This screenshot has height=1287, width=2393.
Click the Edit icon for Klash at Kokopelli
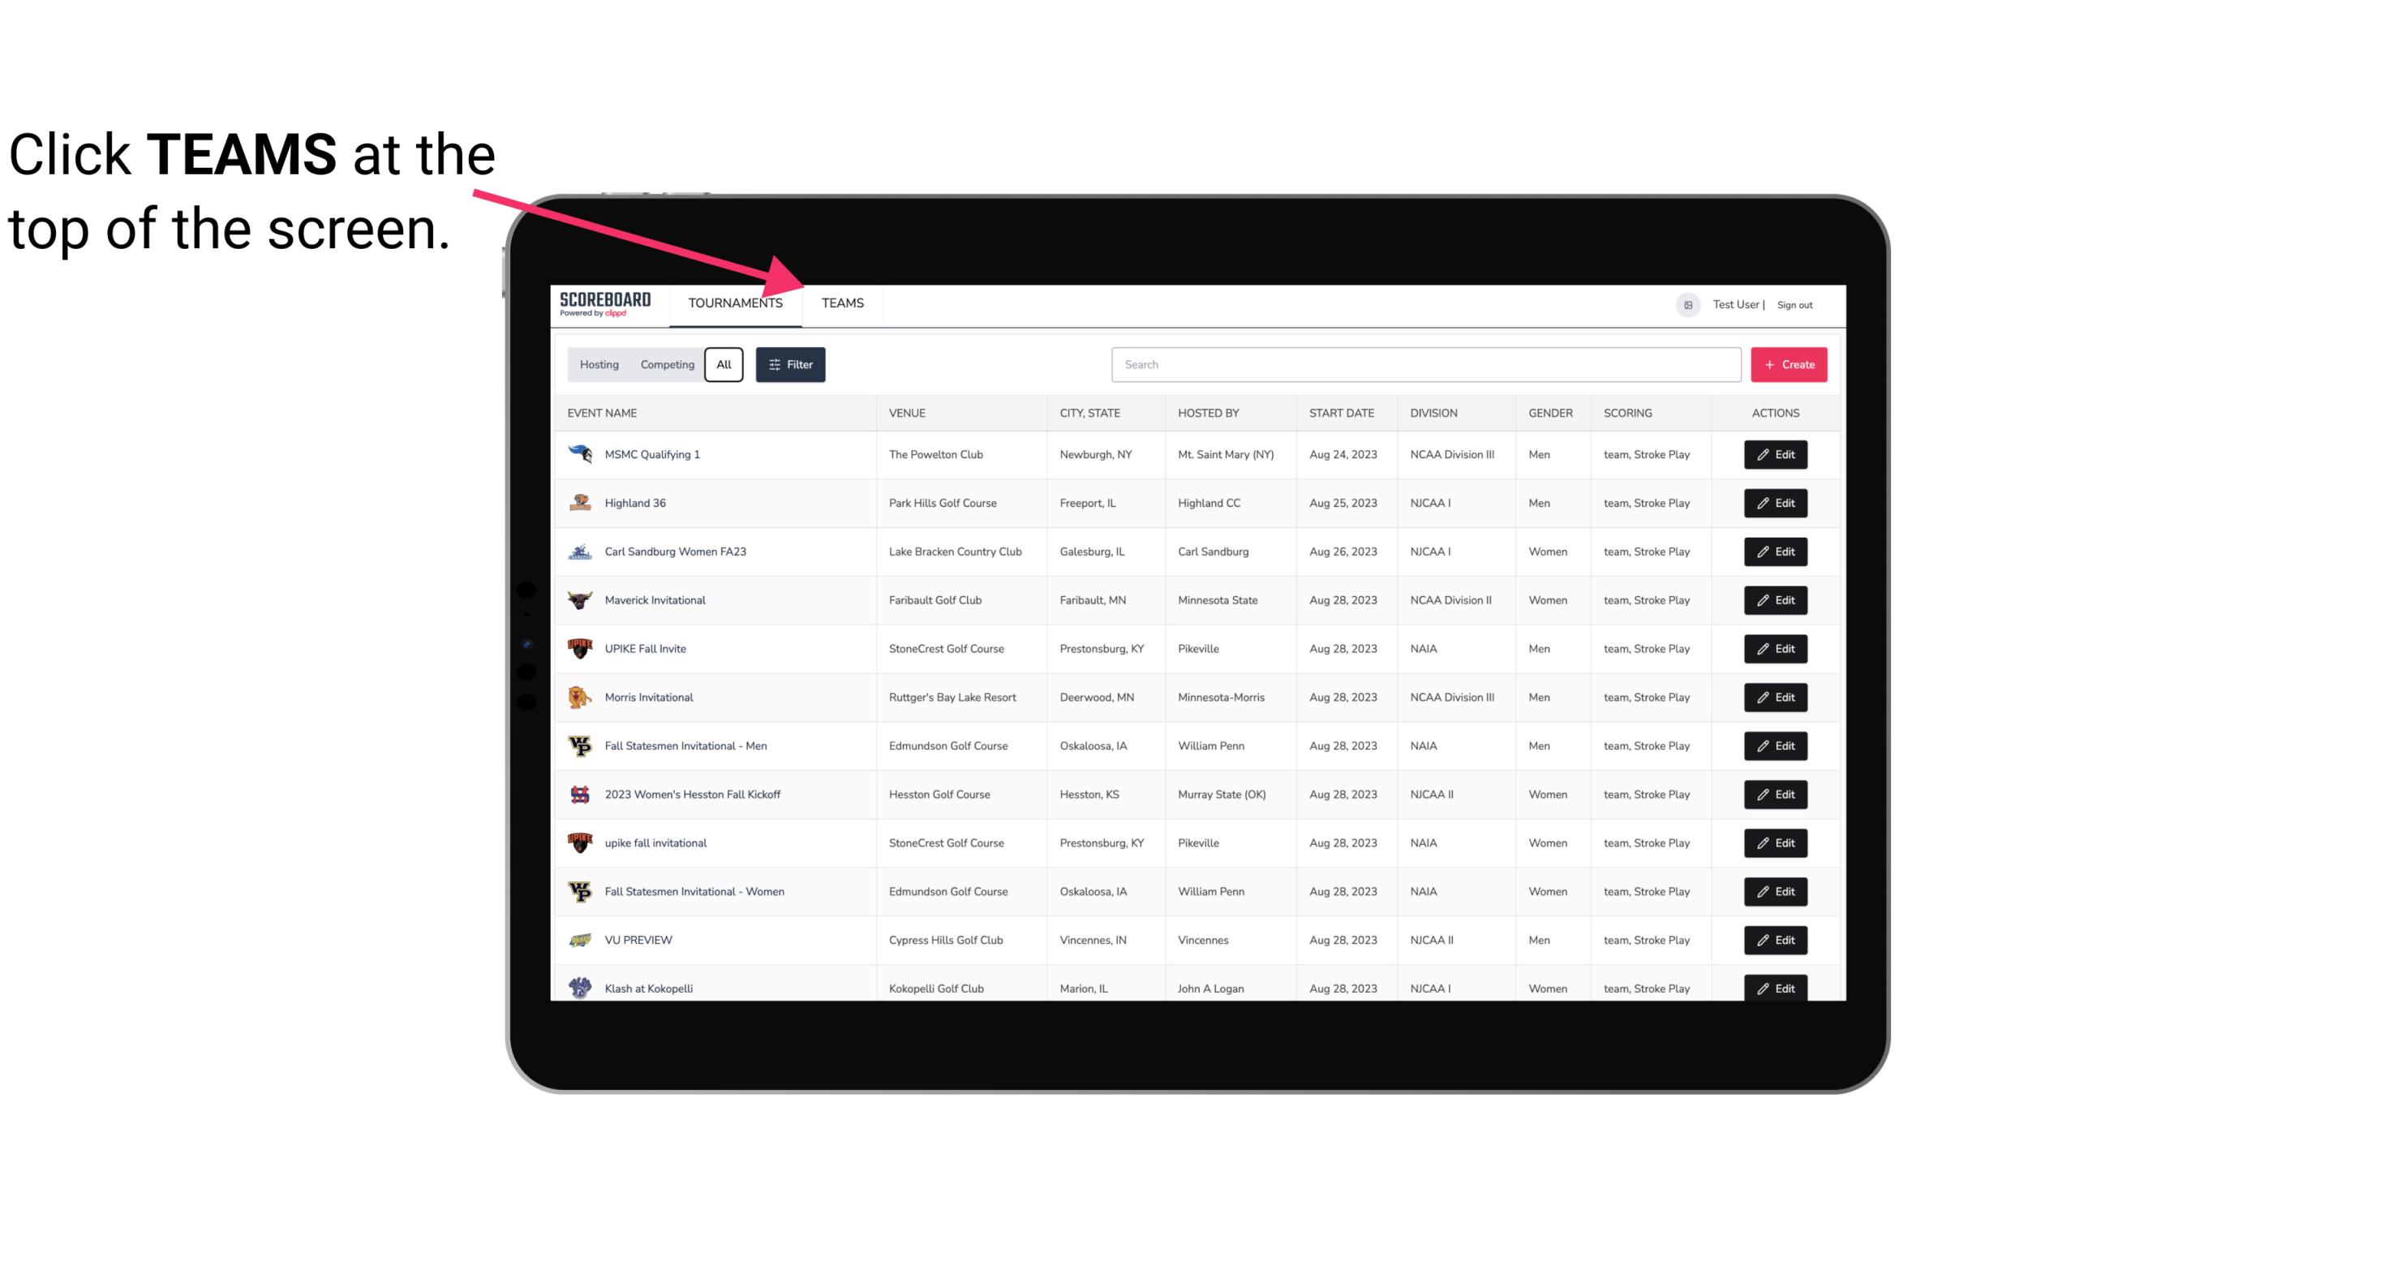[x=1776, y=988]
